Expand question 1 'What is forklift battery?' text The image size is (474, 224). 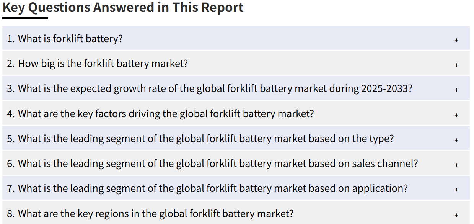click(65, 39)
